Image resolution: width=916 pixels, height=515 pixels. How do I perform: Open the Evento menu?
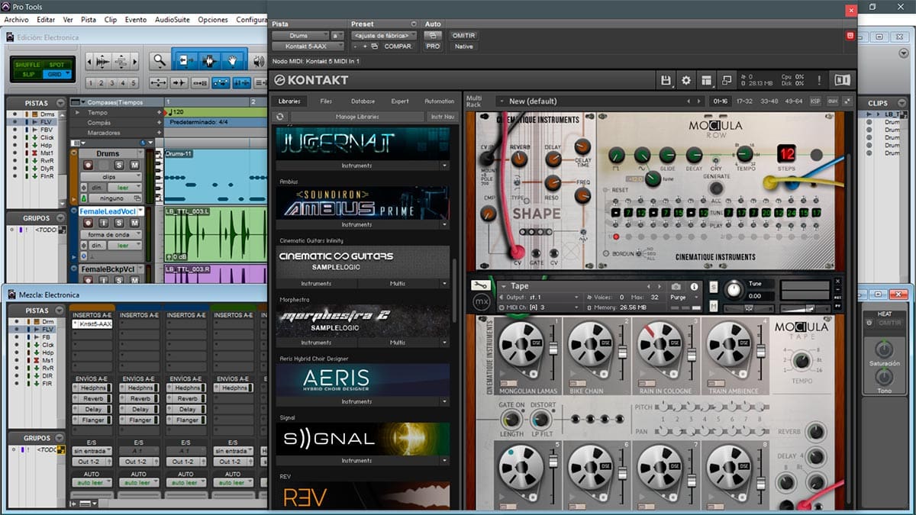click(x=136, y=19)
